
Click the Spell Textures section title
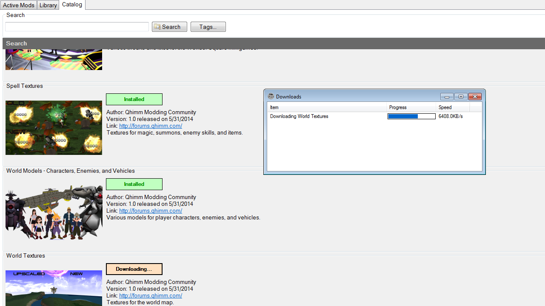[25, 86]
